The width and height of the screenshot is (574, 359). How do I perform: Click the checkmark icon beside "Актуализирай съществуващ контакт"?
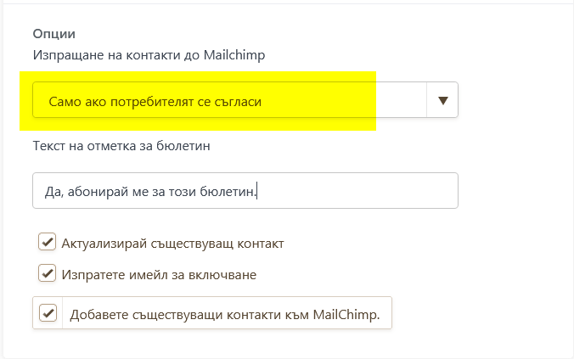coord(47,243)
